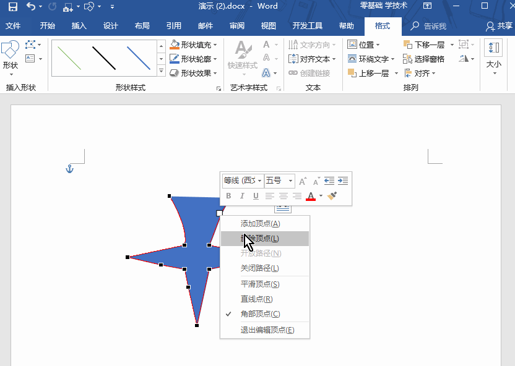Click the Text Fill A icon
This screenshot has height=366, width=515.
tap(266, 45)
